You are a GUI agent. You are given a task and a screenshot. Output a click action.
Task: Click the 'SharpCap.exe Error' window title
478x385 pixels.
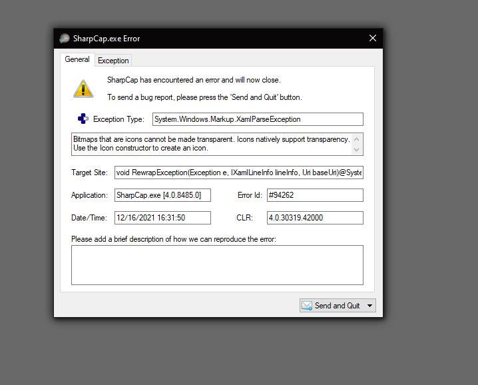107,39
